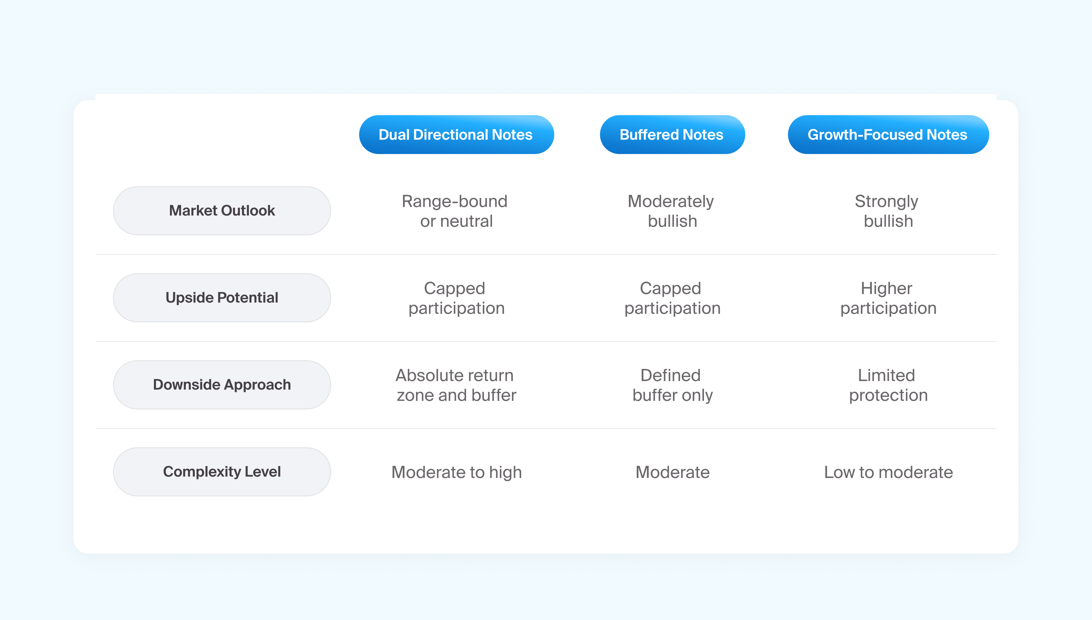Select the Downside Approach row label

[x=222, y=385]
